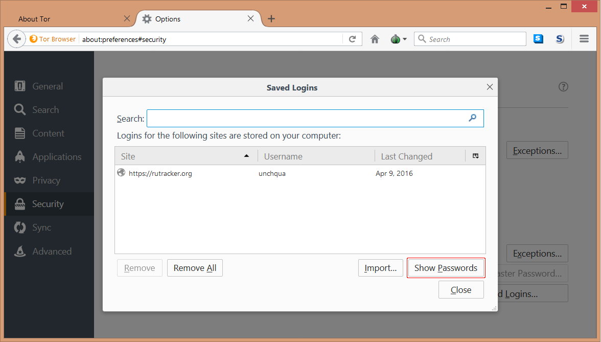Open the column picker in logins table
The height and width of the screenshot is (342, 601).
(x=475, y=156)
